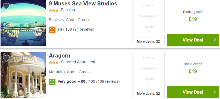Viewport: 220px width, 99px height.
Task: Expand More deals: 22 for Aragorn
Action: tap(148, 94)
